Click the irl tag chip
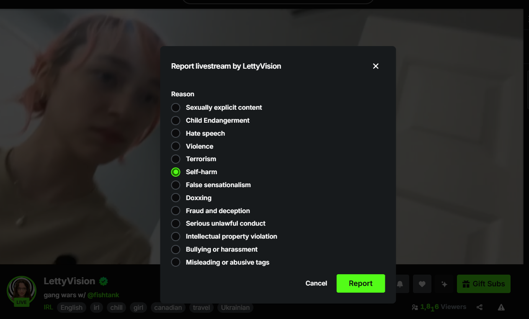Viewport: 529px width, 319px height. coord(96,308)
